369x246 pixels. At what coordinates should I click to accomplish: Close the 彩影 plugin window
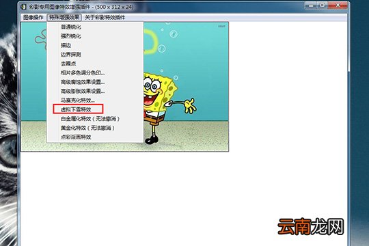click(338, 5)
